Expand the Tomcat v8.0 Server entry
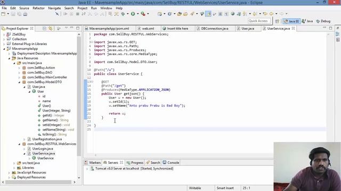341x191 pixels. tap(87, 169)
